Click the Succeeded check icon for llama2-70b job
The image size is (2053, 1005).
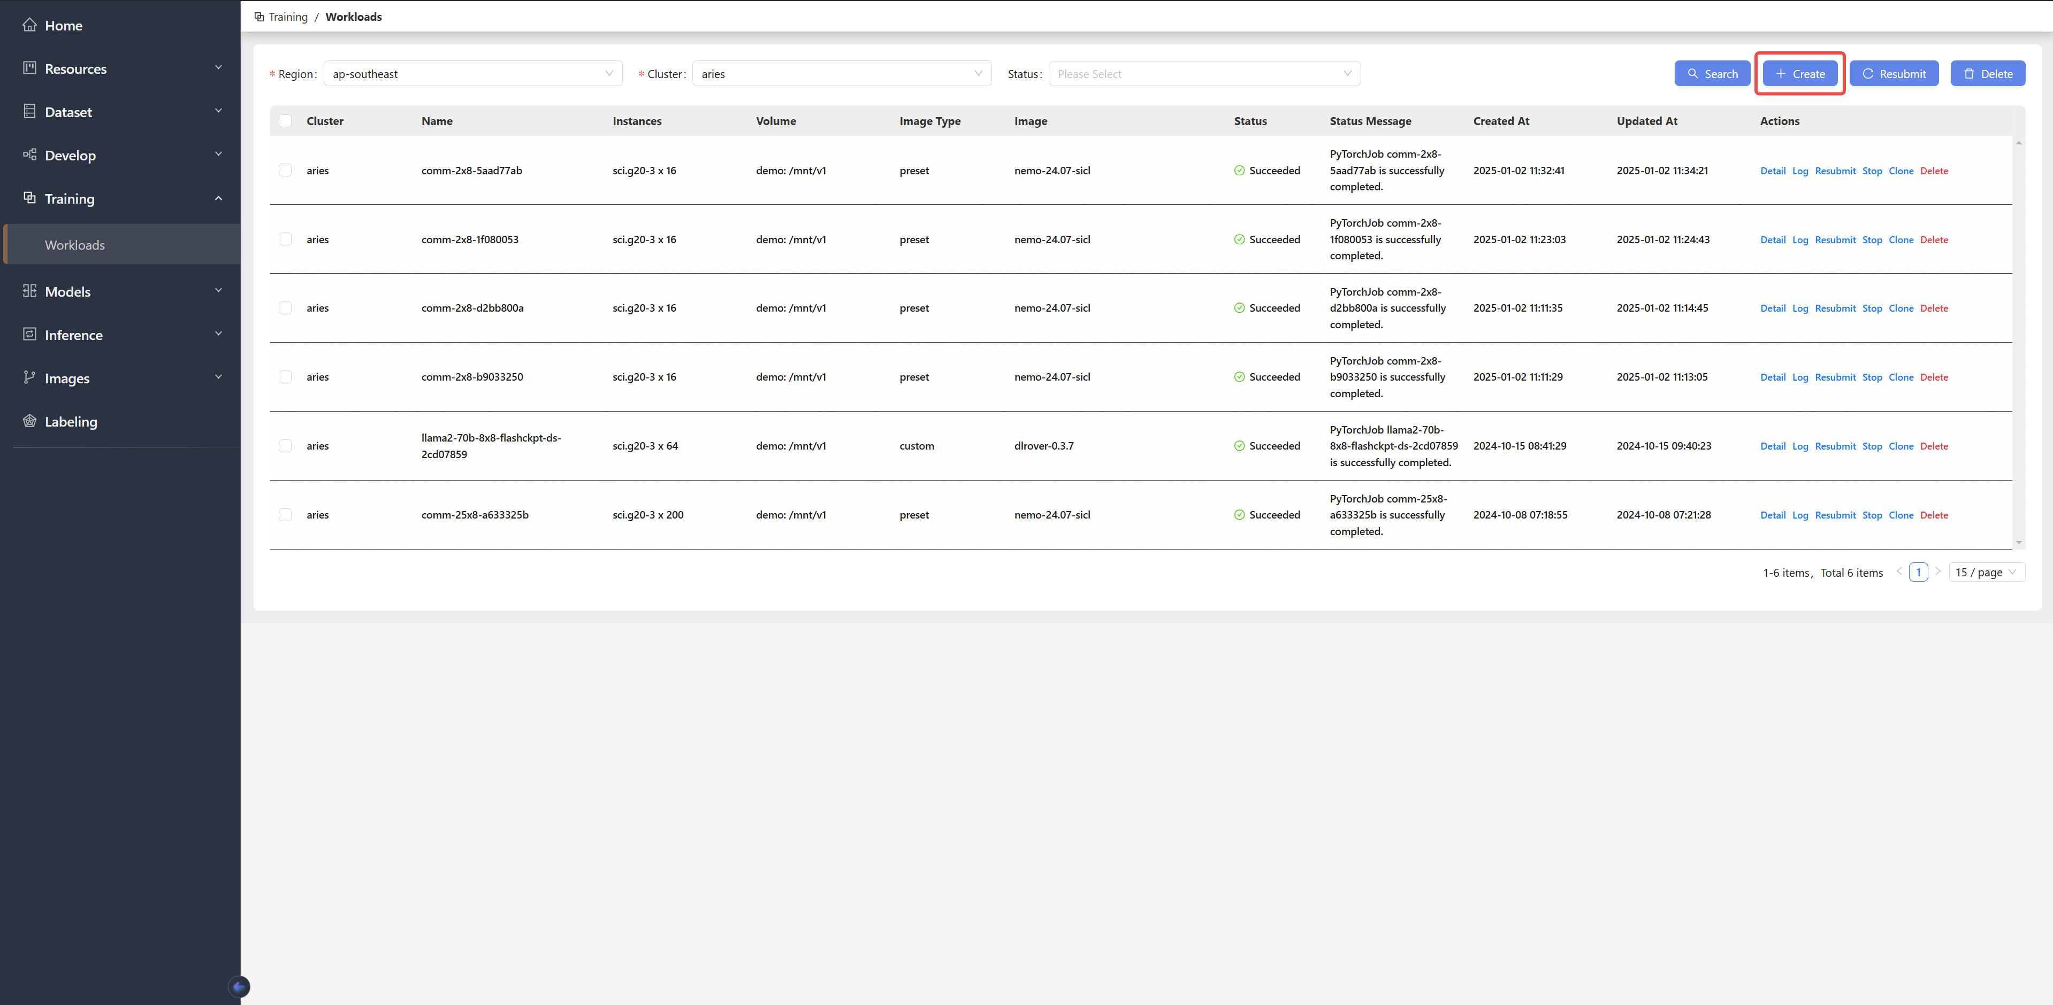pos(1239,446)
